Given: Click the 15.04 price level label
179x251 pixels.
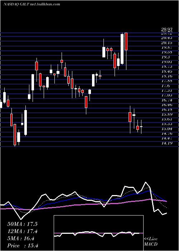Looking at the screenshot, I should pos(167,129).
